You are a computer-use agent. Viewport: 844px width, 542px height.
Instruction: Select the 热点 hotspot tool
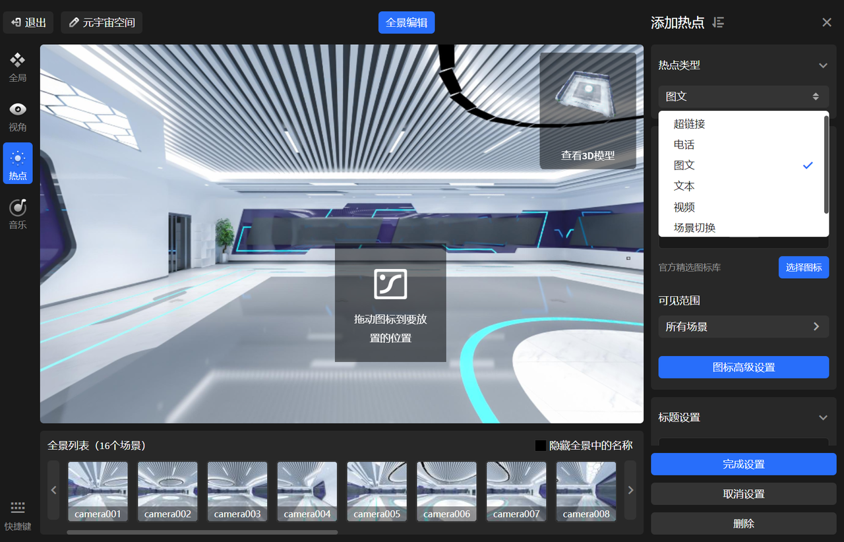[x=18, y=165]
